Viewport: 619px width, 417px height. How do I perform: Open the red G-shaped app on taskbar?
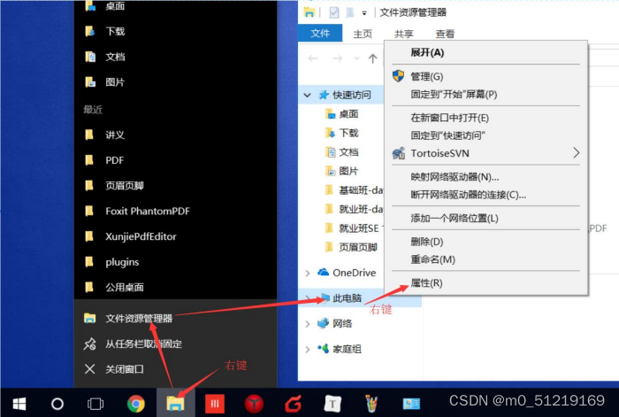pyautogui.click(x=293, y=404)
